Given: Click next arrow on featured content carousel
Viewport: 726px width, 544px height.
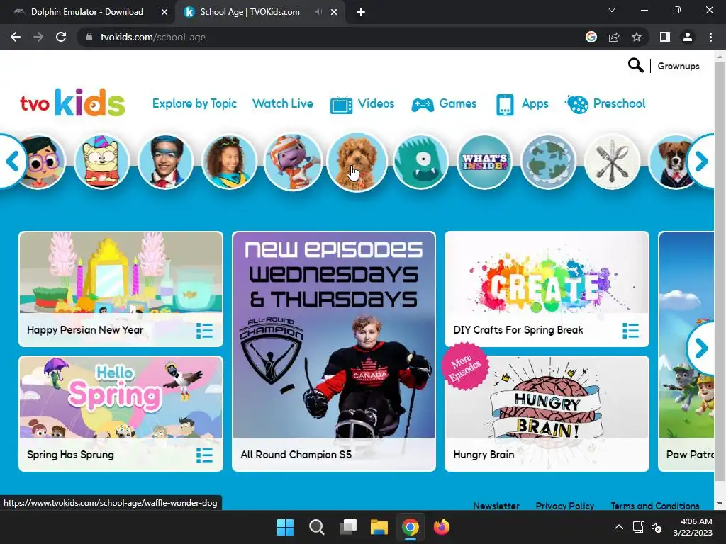Looking at the screenshot, I should click(701, 348).
